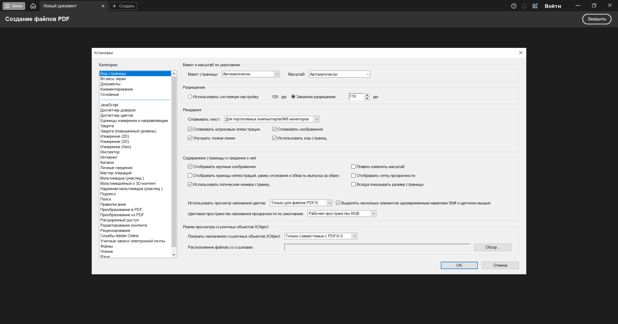The width and height of the screenshot is (618, 324).
Task: Select Инспектор category
Action: (135, 152)
